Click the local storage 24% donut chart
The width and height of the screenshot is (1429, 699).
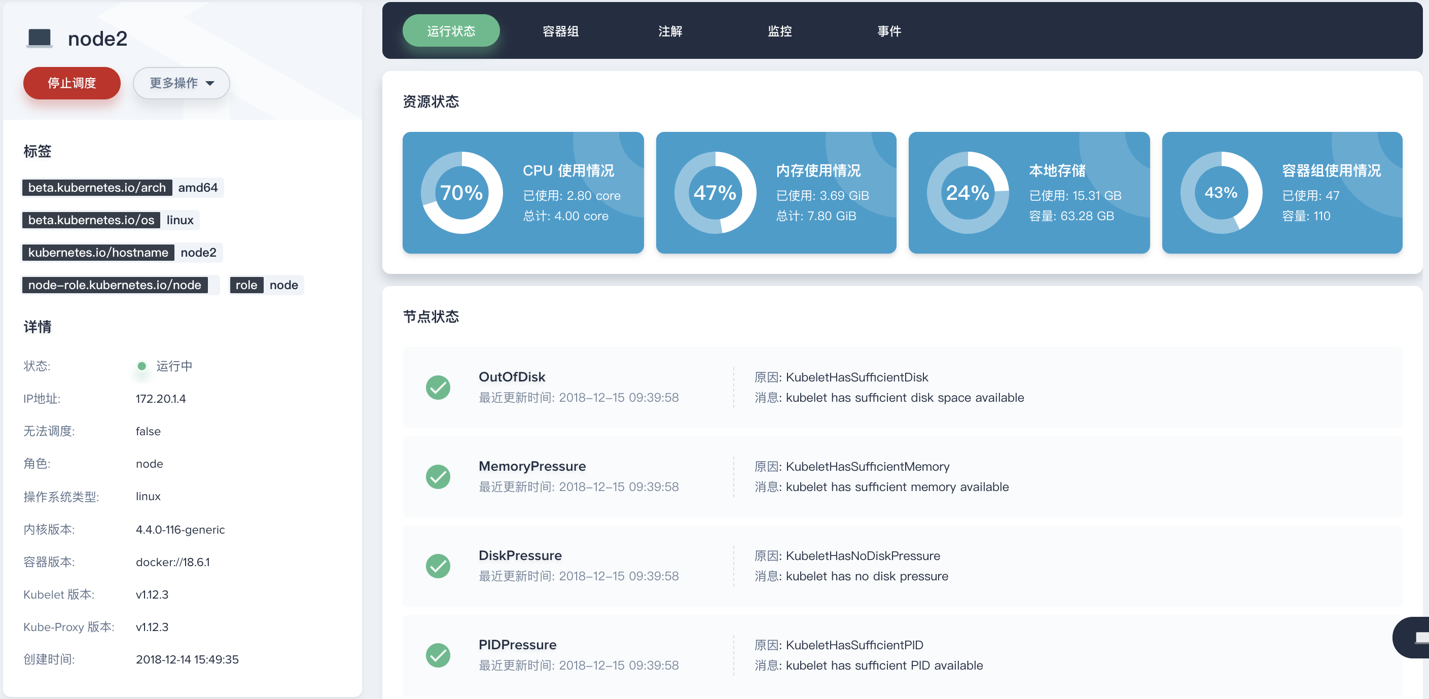(x=968, y=192)
